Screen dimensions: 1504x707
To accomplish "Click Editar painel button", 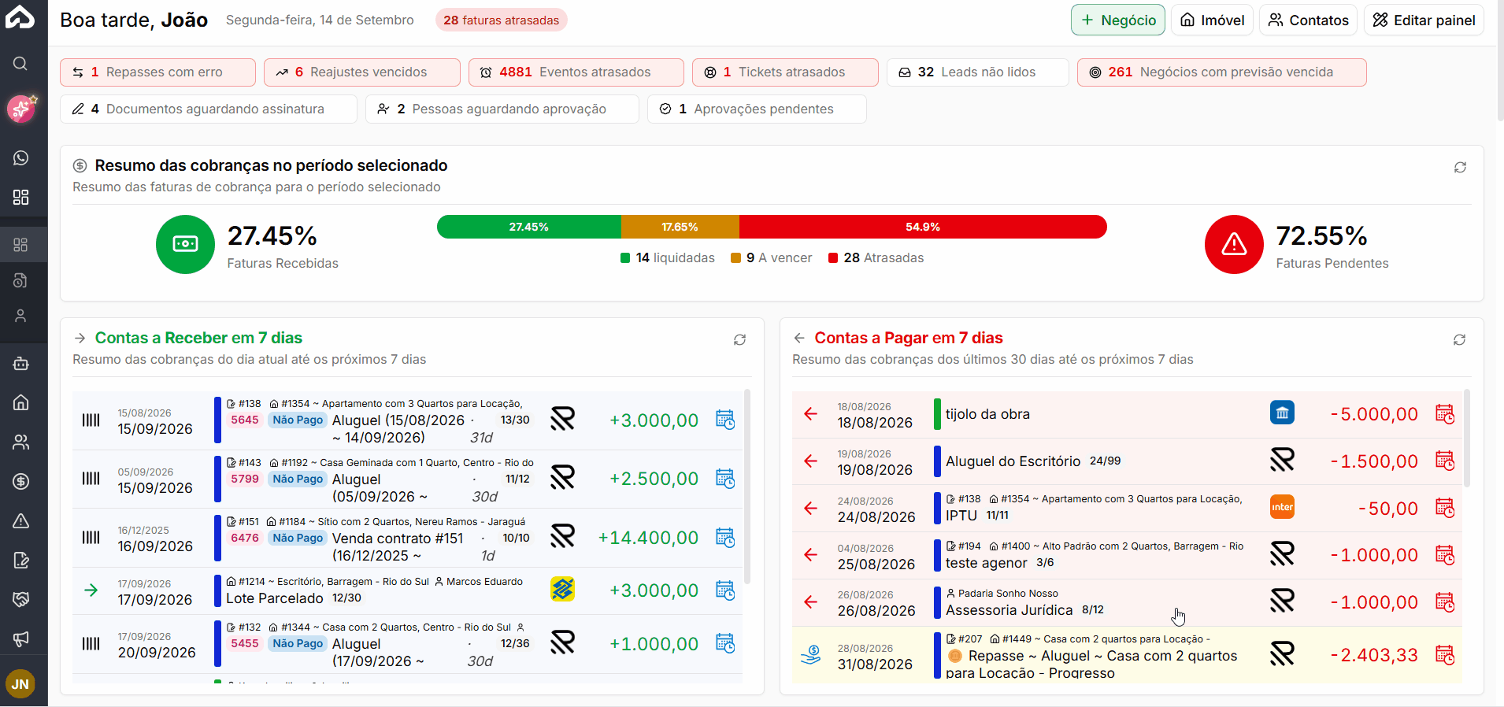I will tap(1424, 20).
